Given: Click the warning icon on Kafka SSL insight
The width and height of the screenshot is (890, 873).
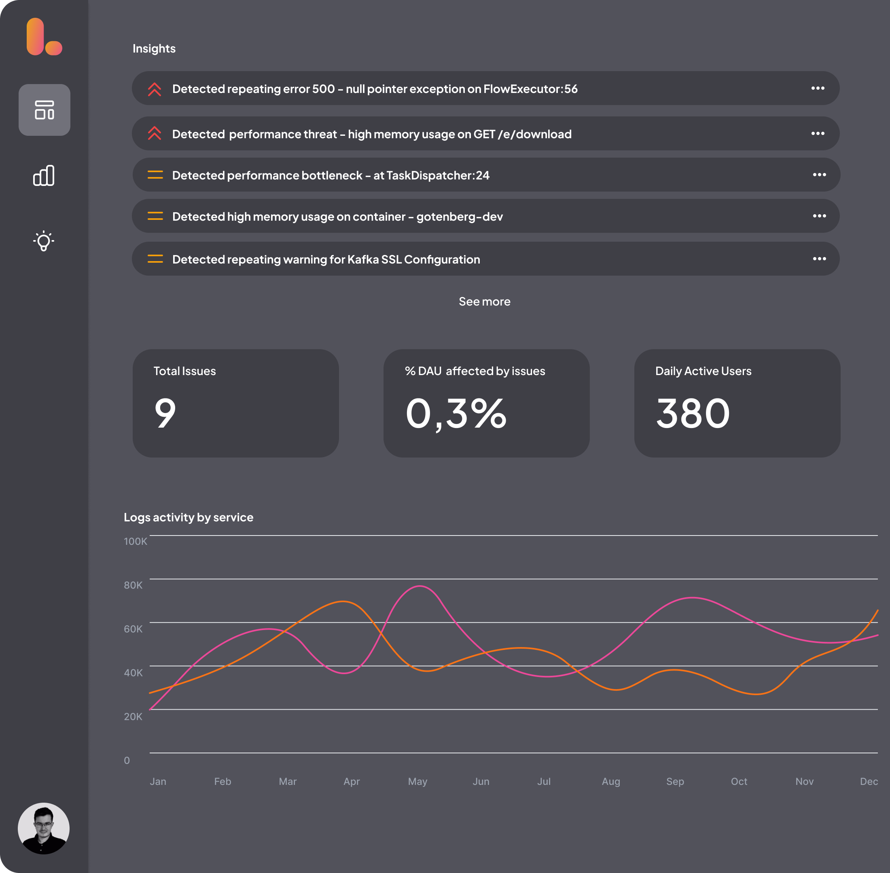Looking at the screenshot, I should 155,259.
